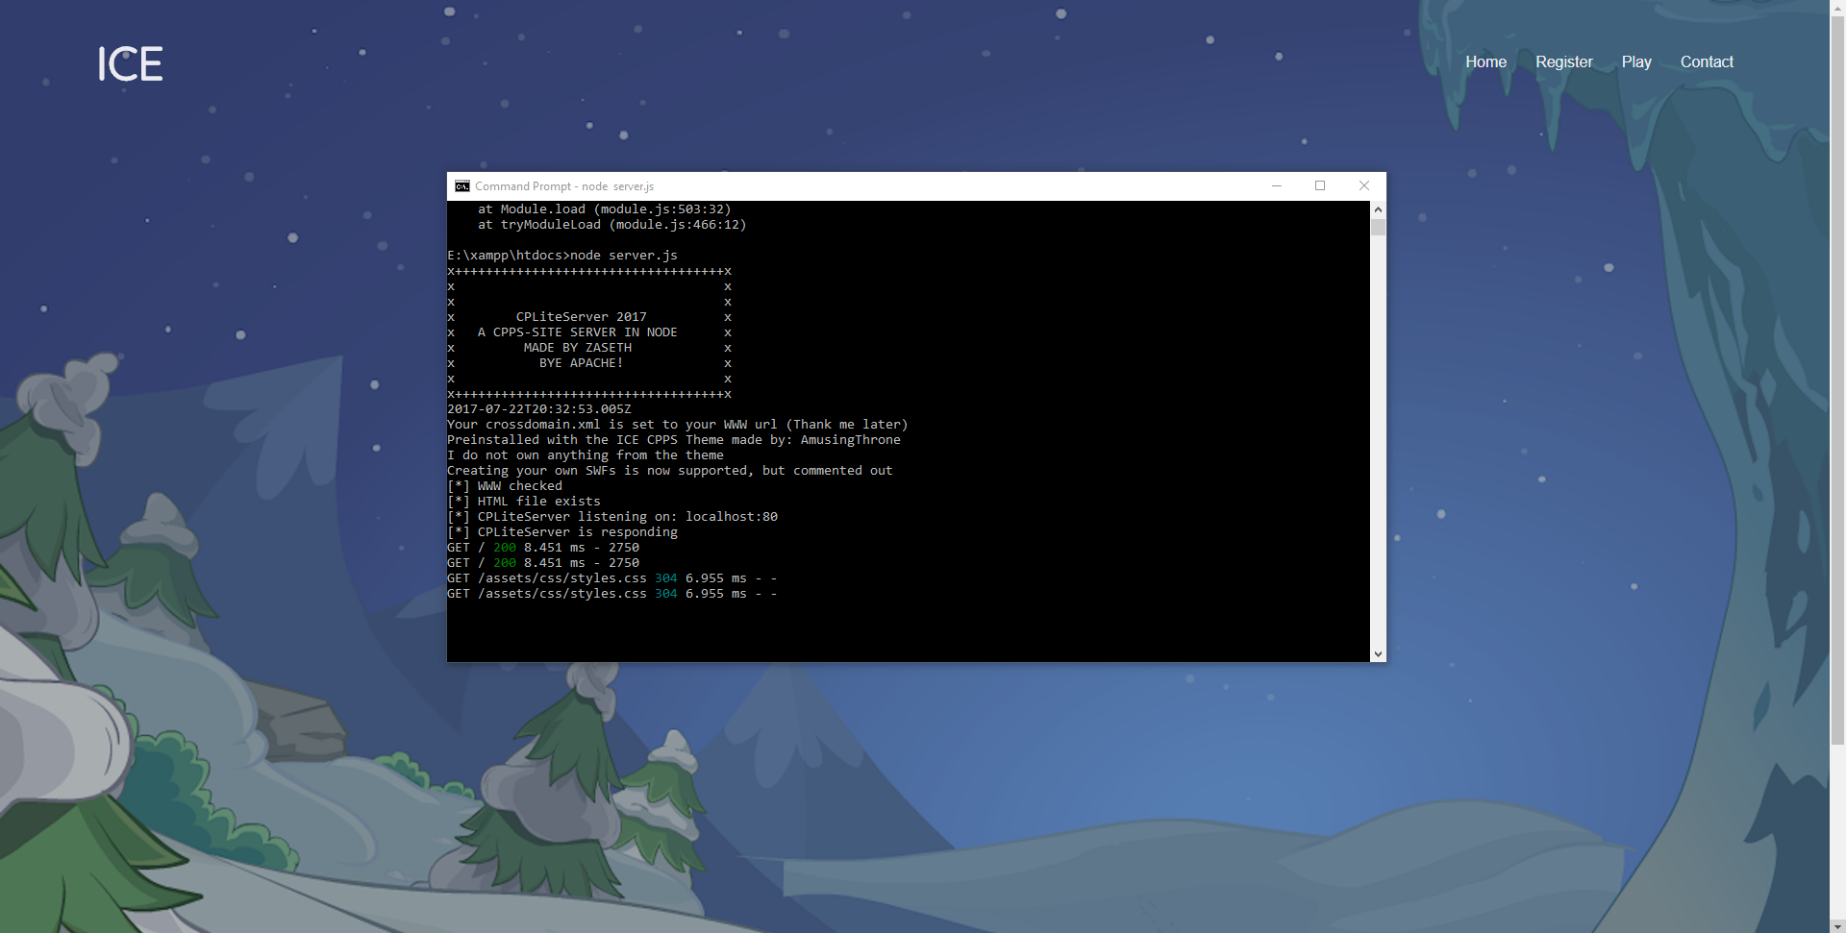This screenshot has height=933, width=1846.
Task: Close the Command Prompt window
Action: [1363, 186]
